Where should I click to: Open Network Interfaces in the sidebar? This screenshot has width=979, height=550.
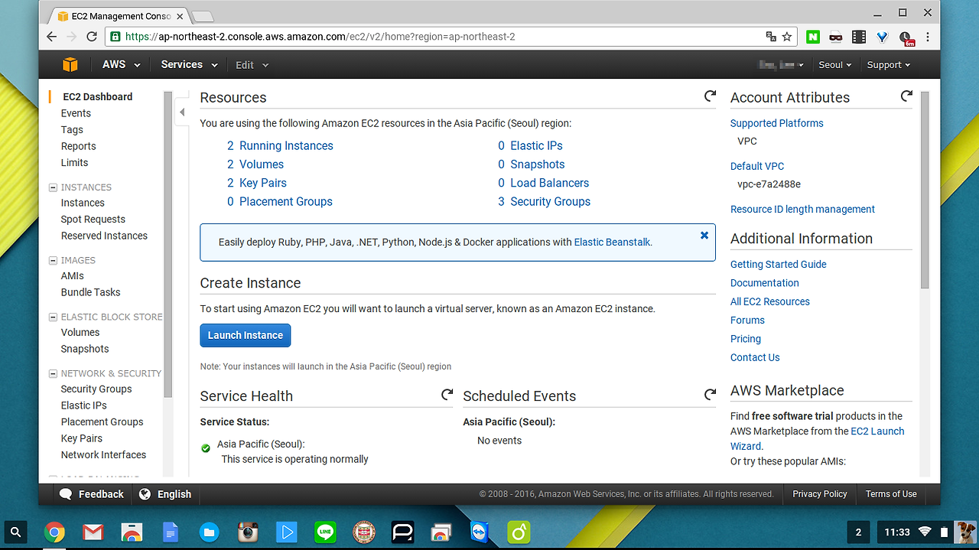(x=103, y=455)
